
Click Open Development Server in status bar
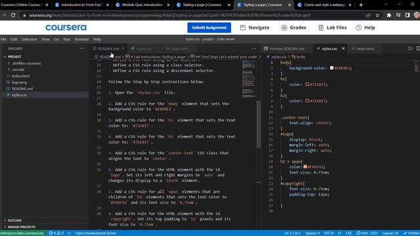[96, 233]
